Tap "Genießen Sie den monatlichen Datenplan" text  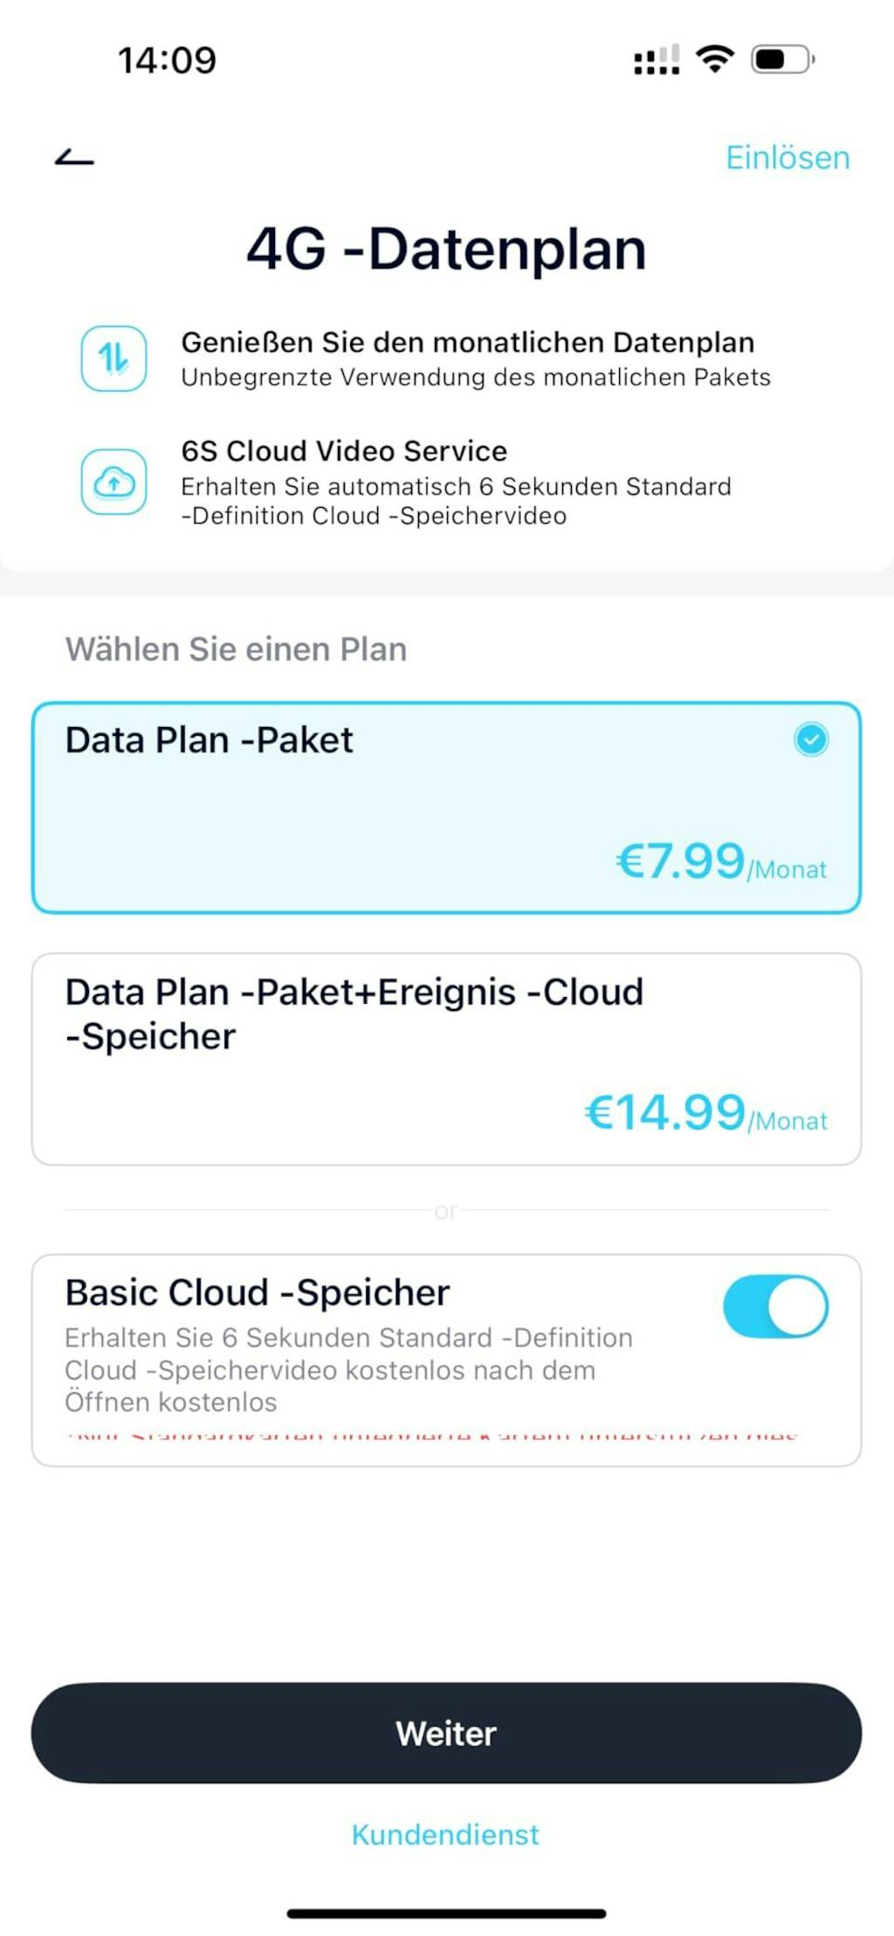[467, 342]
